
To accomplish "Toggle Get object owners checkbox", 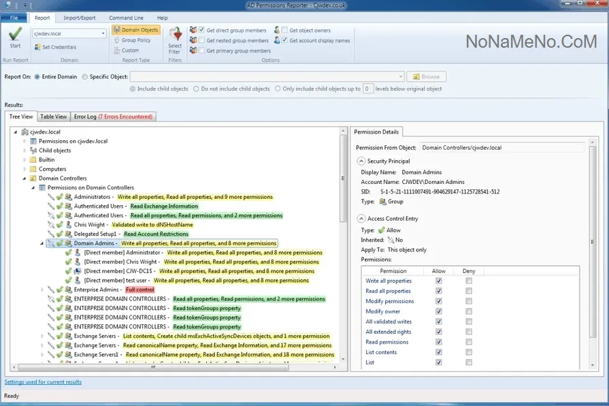I will click(284, 31).
